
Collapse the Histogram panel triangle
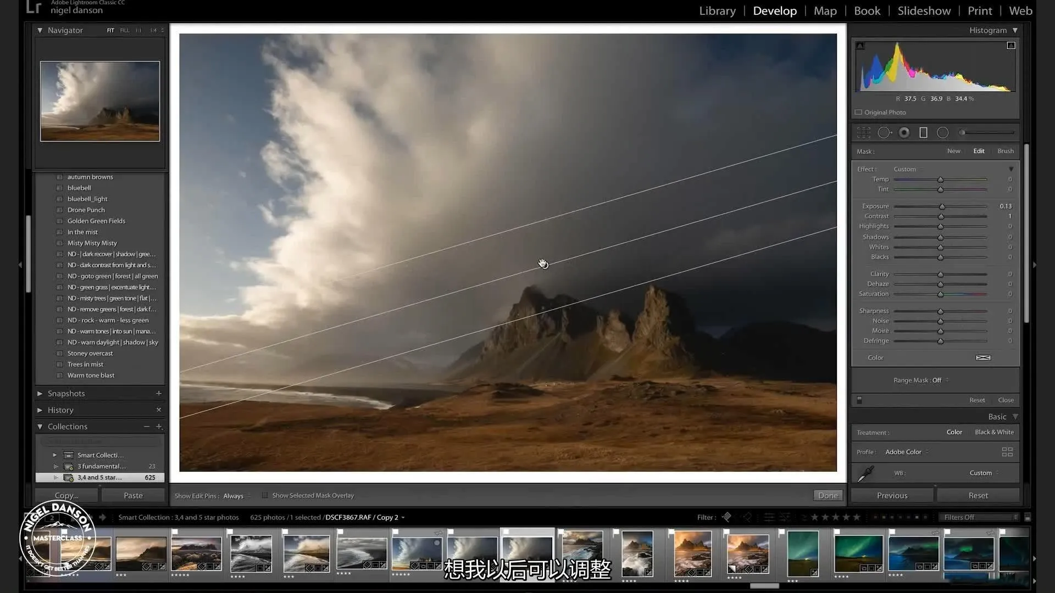pyautogui.click(x=1015, y=30)
